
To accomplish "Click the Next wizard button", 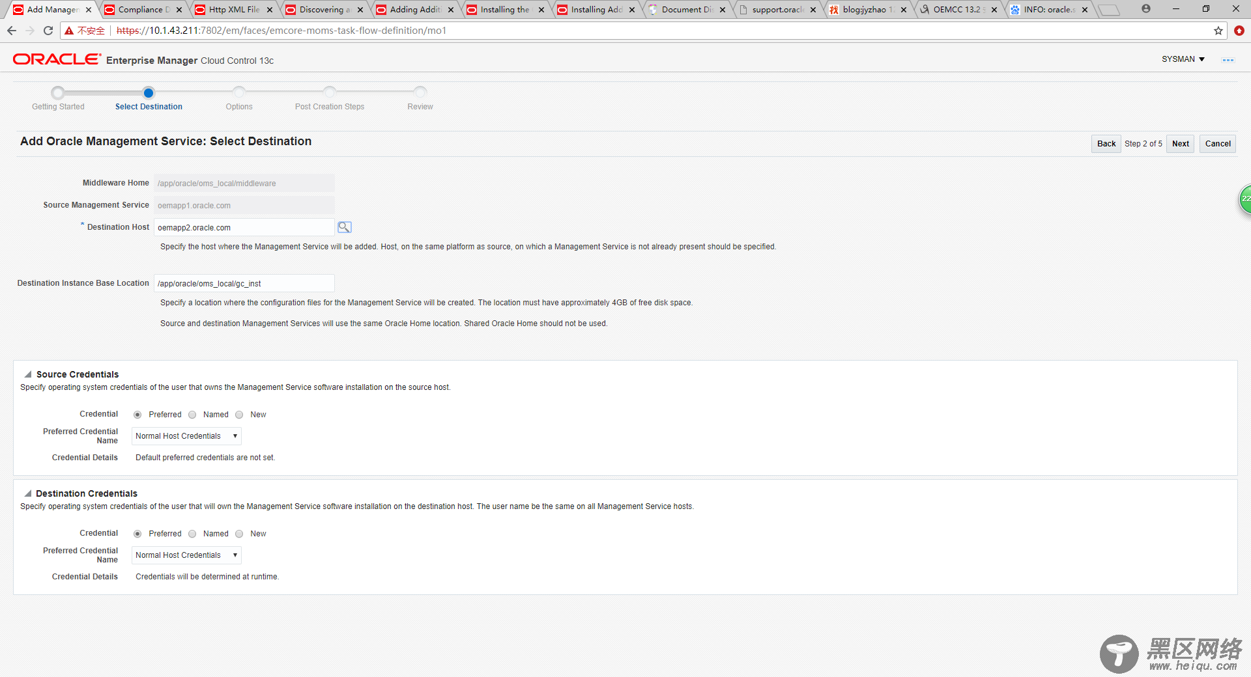I will 1181,144.
